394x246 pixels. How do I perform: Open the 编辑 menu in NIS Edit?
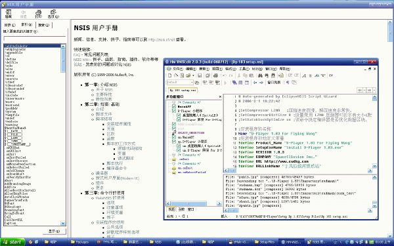click(190, 68)
